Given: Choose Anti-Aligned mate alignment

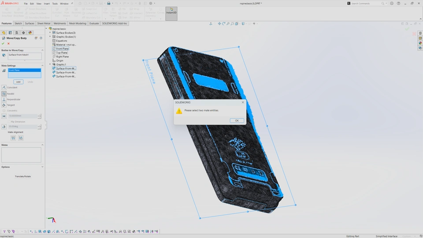Looking at the screenshot, I should click(21, 138).
